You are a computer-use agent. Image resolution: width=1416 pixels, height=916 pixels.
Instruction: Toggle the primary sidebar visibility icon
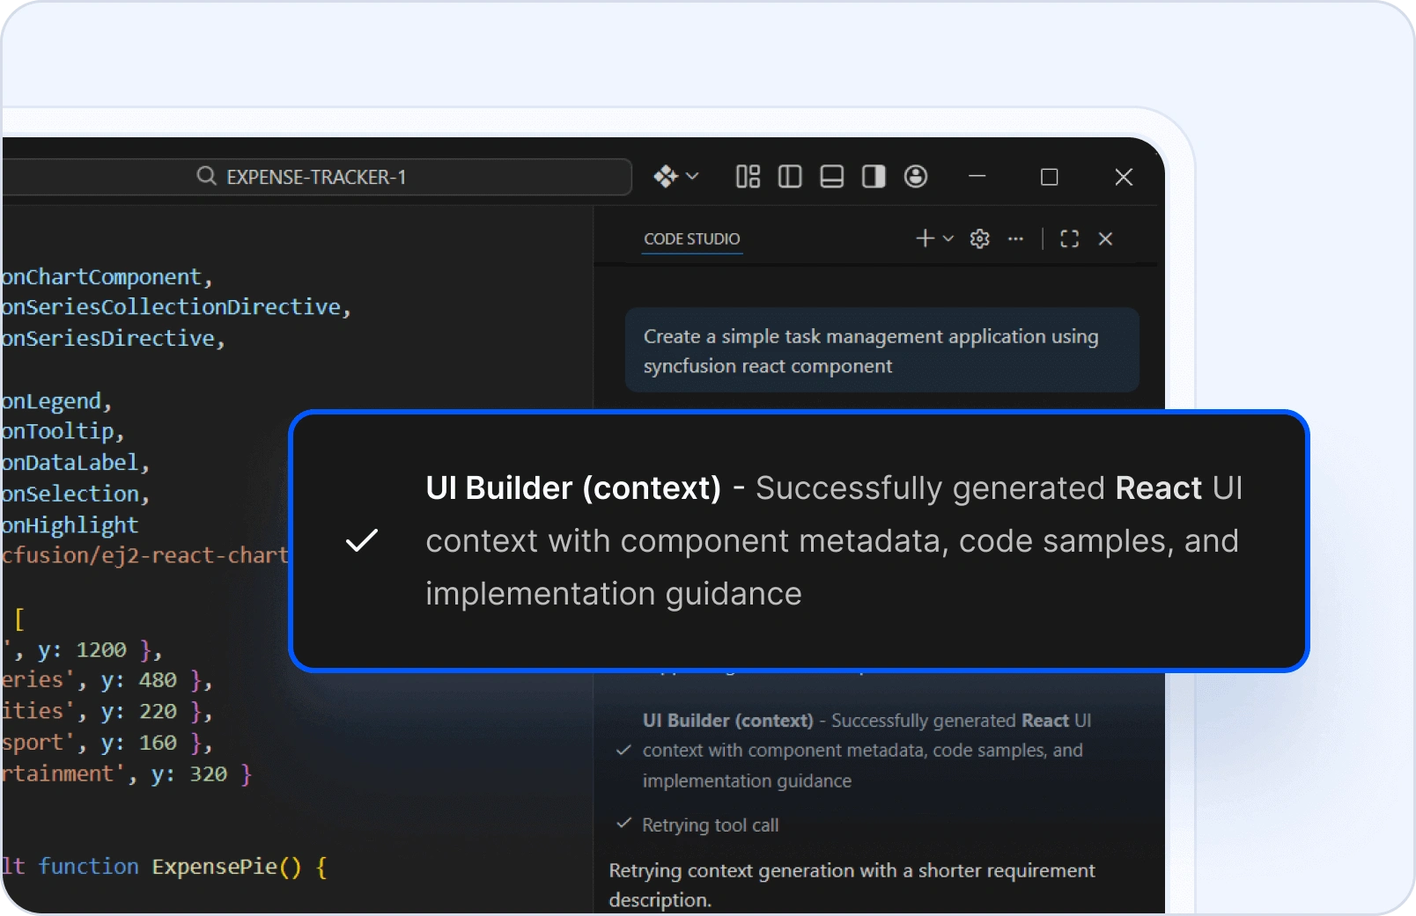coord(790,177)
